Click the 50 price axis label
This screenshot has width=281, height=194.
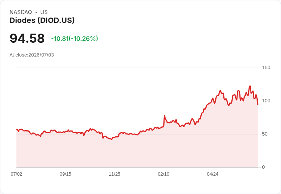point(265,134)
